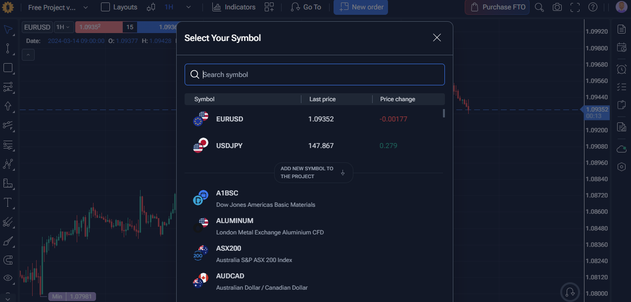
Task: Select the rectangle shape tool
Action: 8,68
